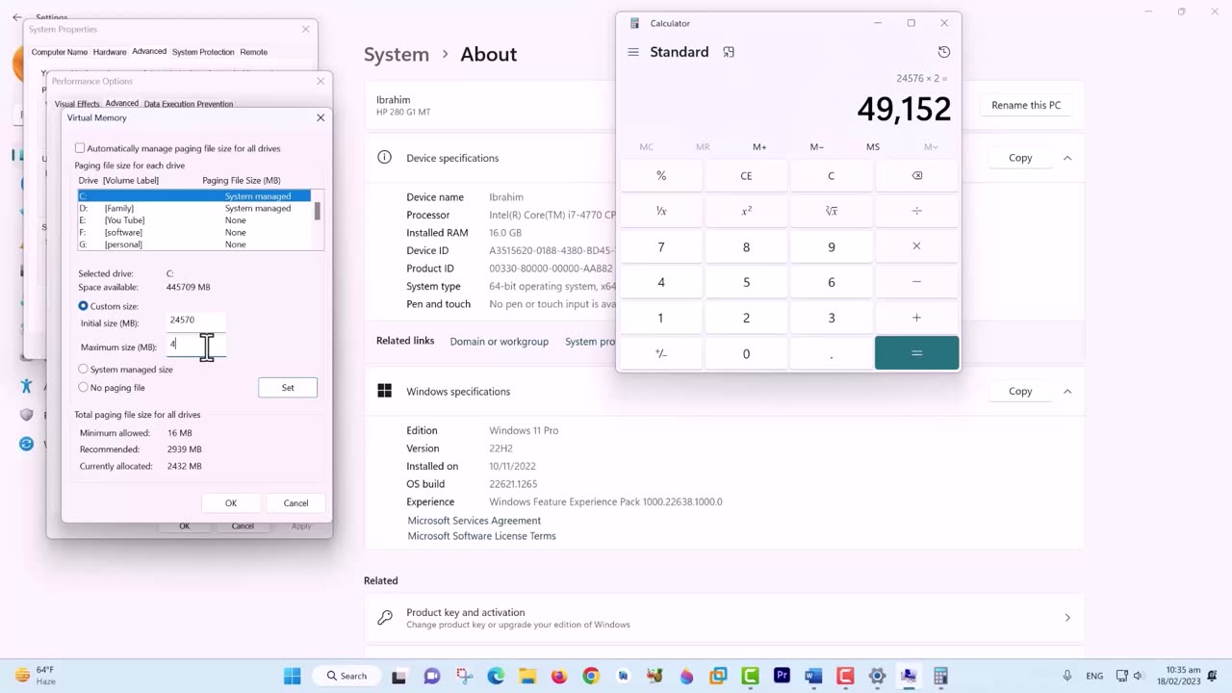
Task: Click the plus key in Calculator
Action: tap(916, 318)
